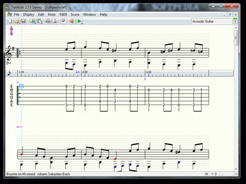Click the New file toolbar icon

tap(10, 21)
